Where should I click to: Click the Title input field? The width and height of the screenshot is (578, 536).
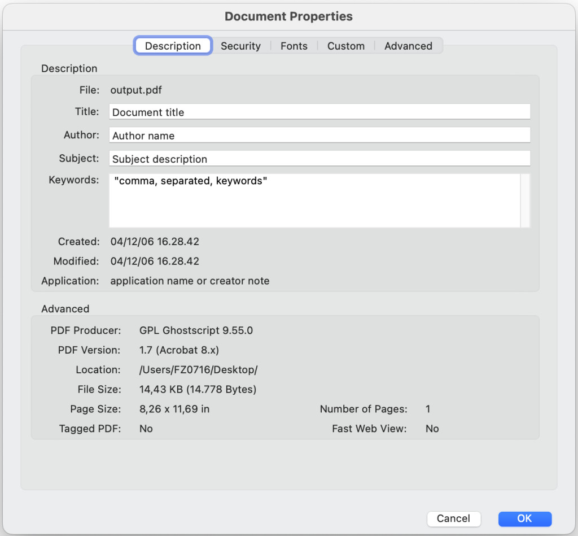(319, 112)
